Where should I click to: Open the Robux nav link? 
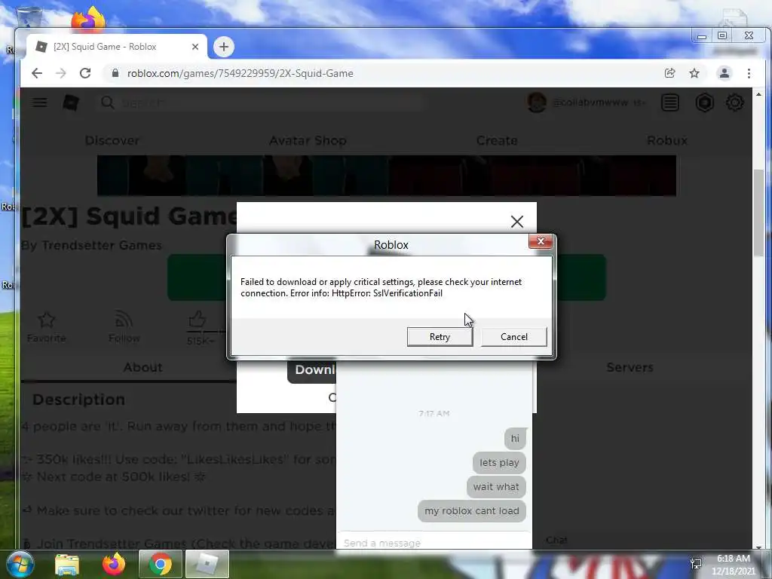(x=666, y=140)
